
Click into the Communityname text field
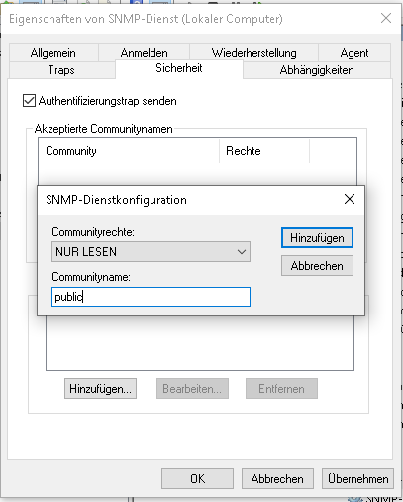(151, 297)
